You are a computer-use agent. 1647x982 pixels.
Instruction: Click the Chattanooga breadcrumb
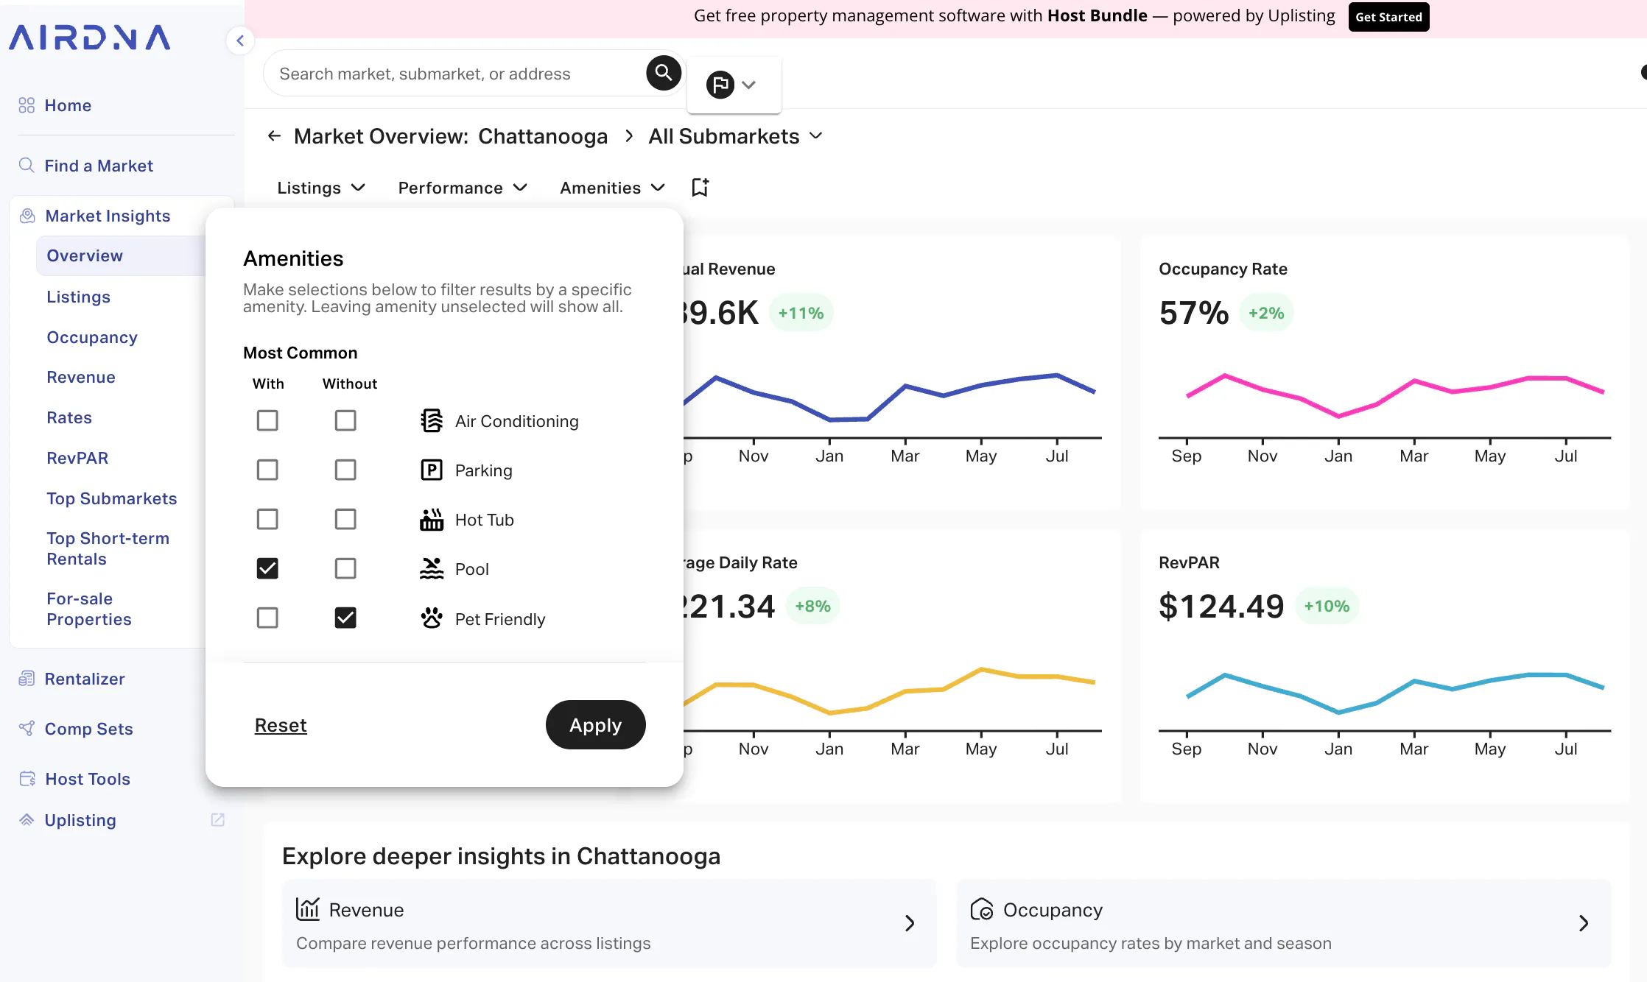pyautogui.click(x=543, y=136)
